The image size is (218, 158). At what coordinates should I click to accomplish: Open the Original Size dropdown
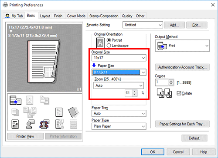[x=119, y=58]
